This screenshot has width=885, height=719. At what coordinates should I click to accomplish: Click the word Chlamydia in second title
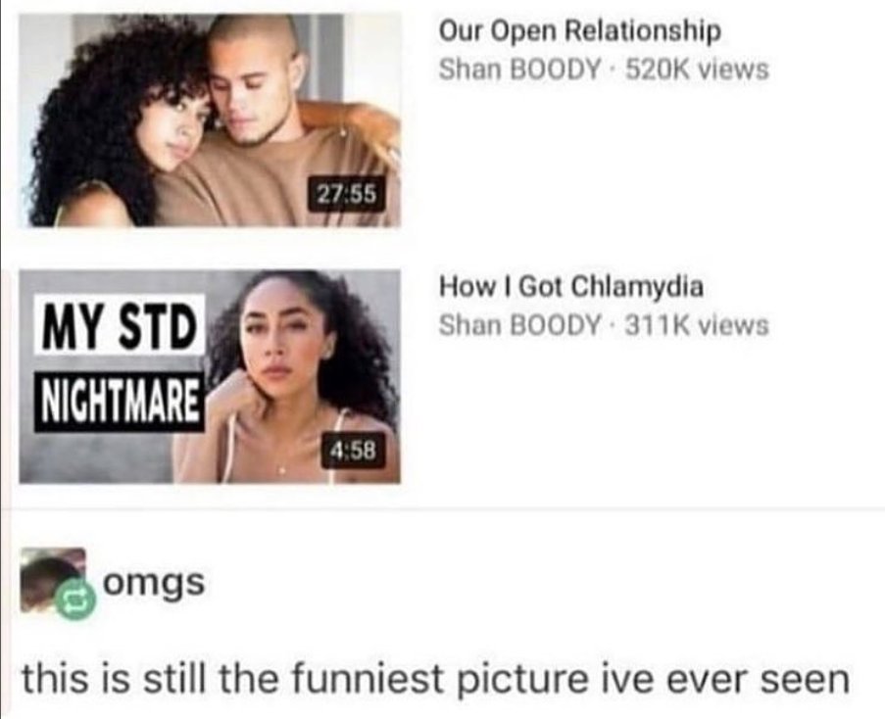point(638,287)
